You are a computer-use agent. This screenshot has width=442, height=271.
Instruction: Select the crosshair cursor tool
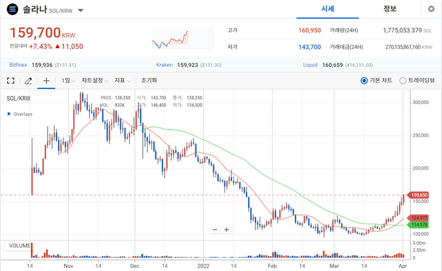[46, 81]
